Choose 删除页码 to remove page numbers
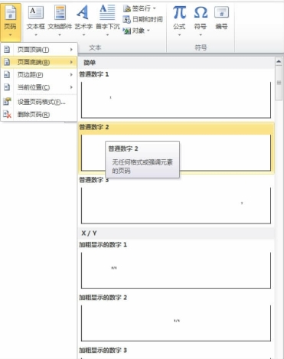This screenshot has height=359, width=284. point(39,114)
